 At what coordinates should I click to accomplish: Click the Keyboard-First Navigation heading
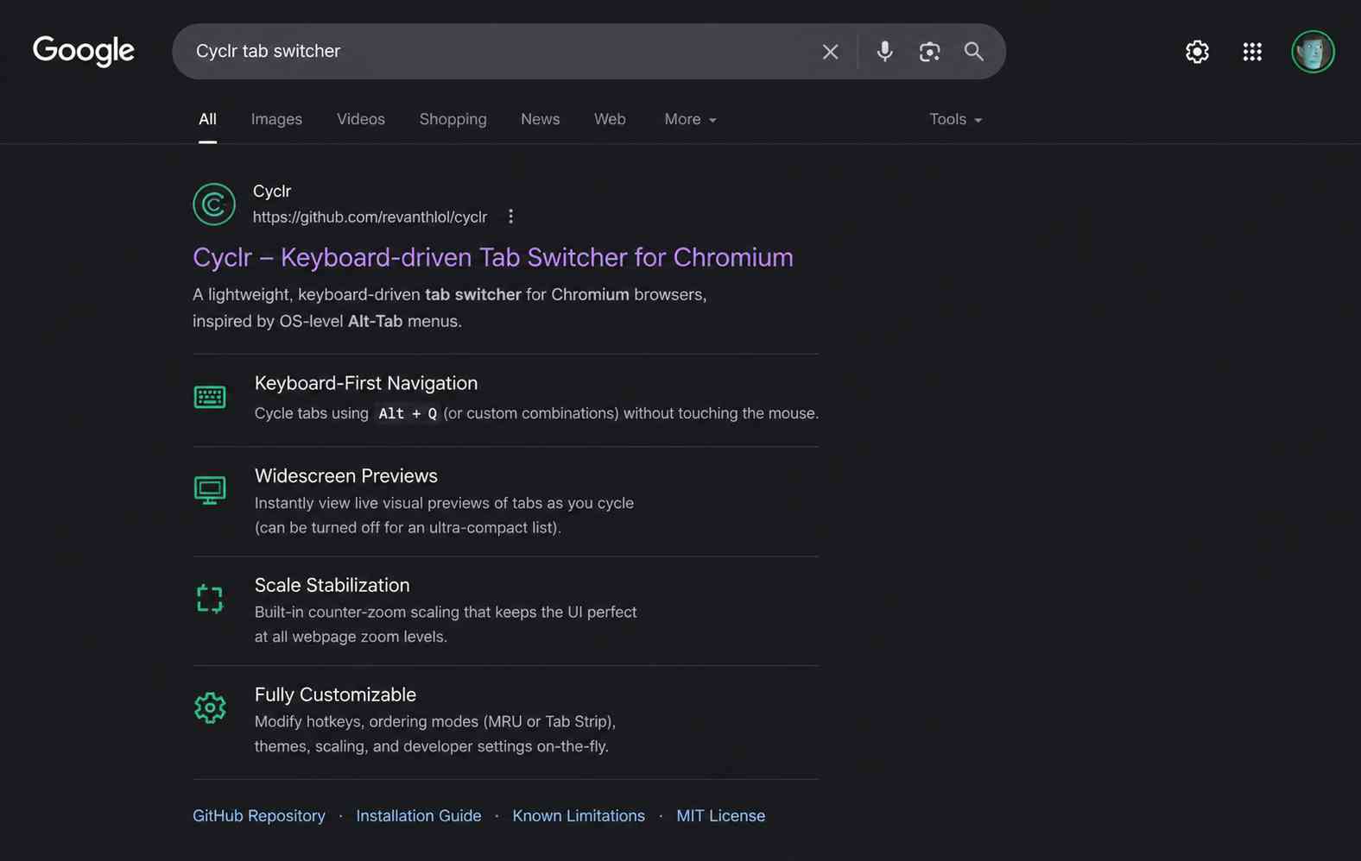(366, 383)
